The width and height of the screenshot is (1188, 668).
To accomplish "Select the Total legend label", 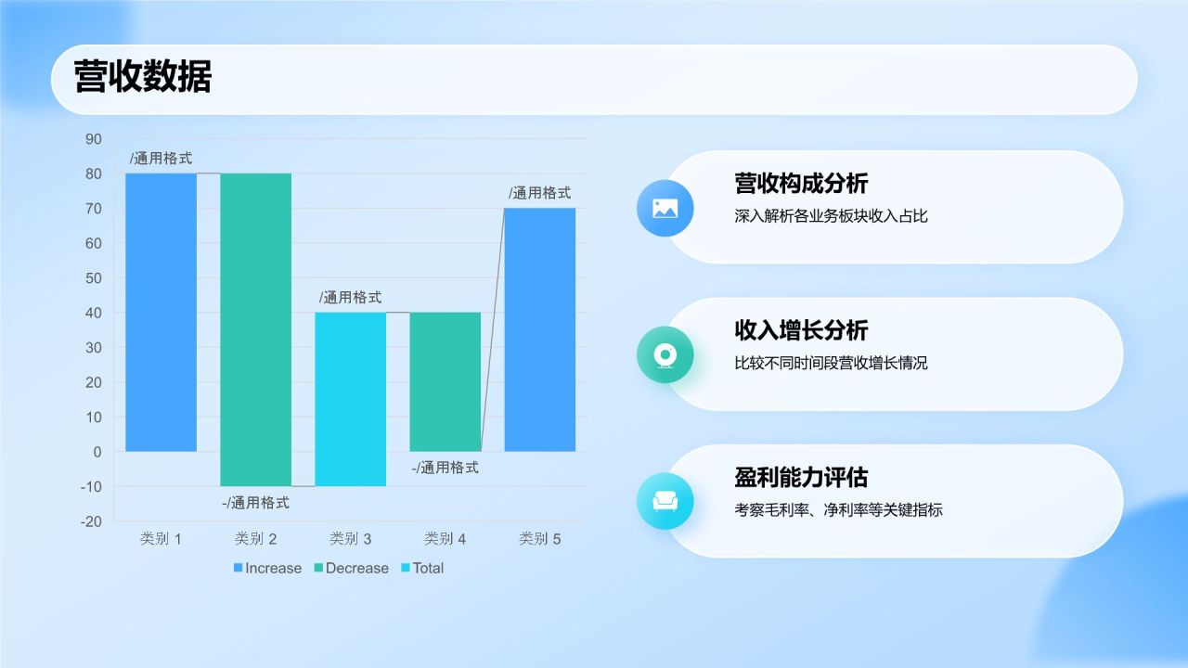I will (428, 568).
